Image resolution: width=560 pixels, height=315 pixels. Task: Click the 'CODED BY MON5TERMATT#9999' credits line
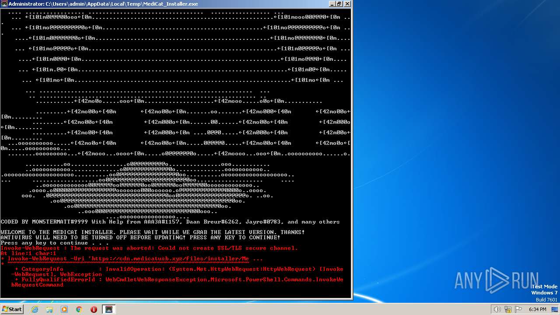click(170, 222)
